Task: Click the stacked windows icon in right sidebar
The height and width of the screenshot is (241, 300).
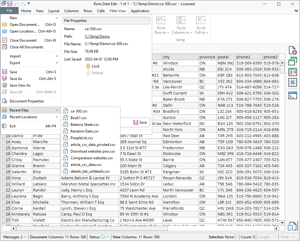Action: coord(292,62)
